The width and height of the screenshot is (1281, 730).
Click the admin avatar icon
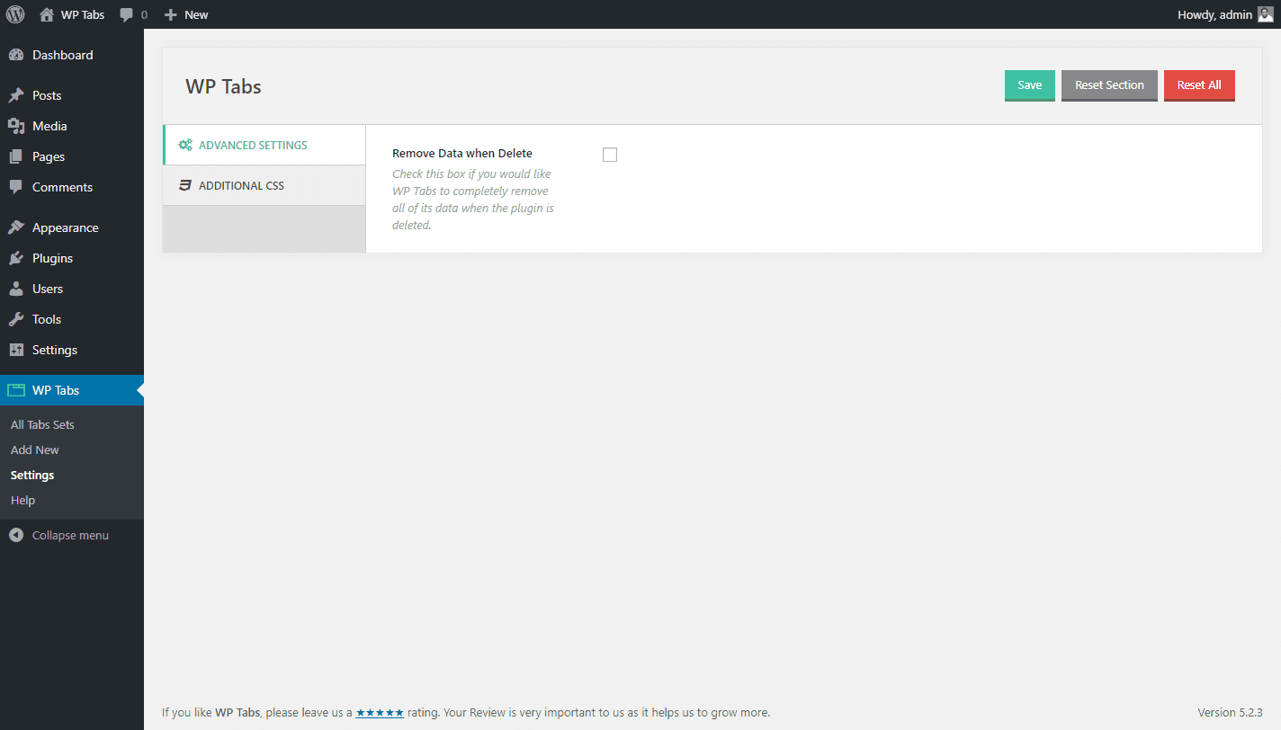pos(1266,14)
